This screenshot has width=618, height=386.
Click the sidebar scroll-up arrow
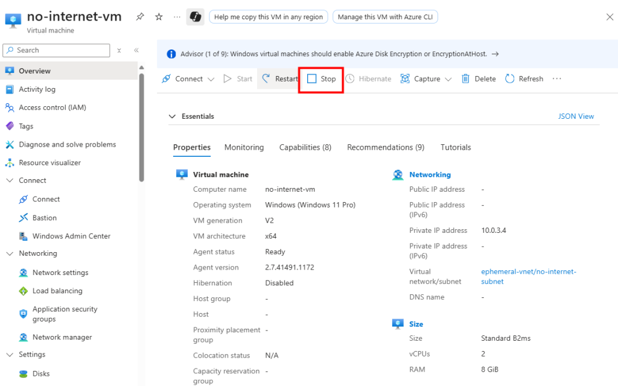tap(141, 68)
